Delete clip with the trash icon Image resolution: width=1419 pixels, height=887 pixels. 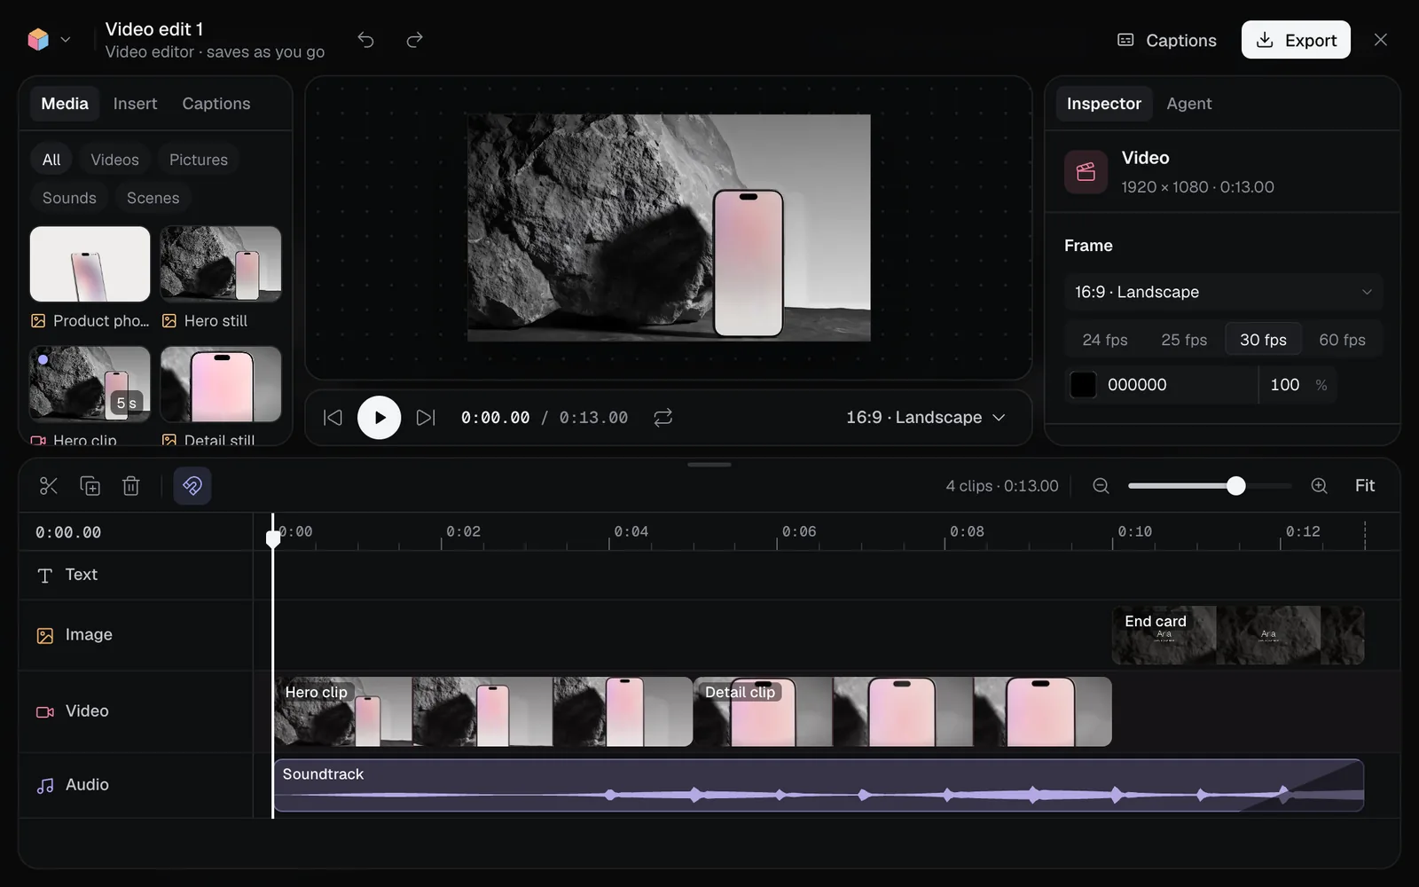[x=131, y=486]
